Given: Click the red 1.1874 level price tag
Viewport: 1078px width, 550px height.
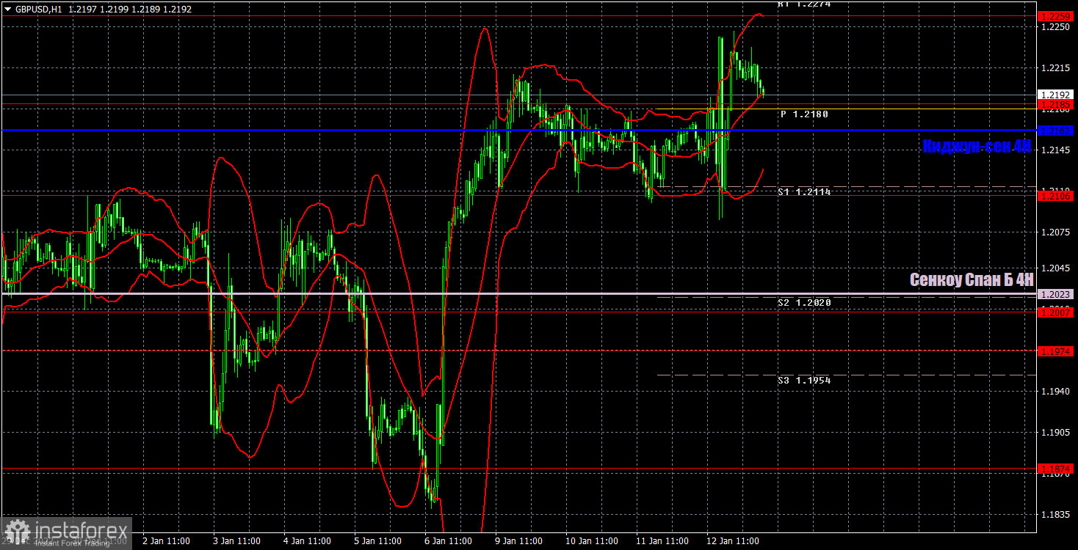Looking at the screenshot, I should (x=1056, y=468).
